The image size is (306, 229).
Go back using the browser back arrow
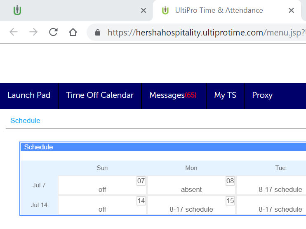pos(14,32)
